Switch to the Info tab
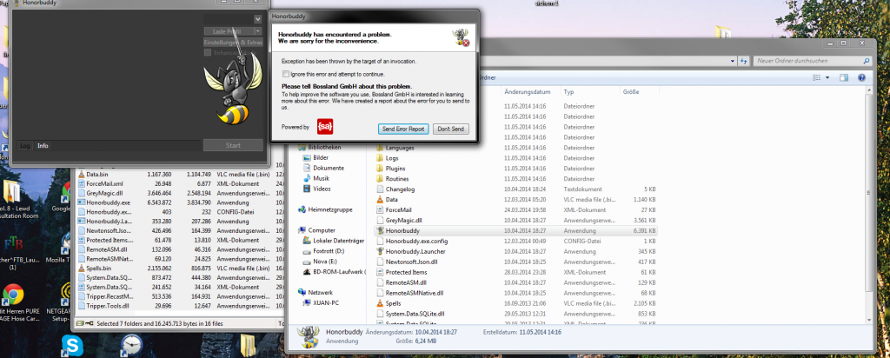Screen dimensions: 890x358 click(x=43, y=145)
